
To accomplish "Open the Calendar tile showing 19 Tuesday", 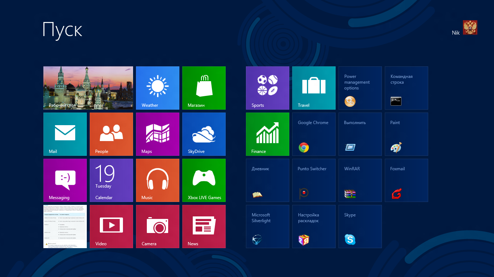I will 111,180.
